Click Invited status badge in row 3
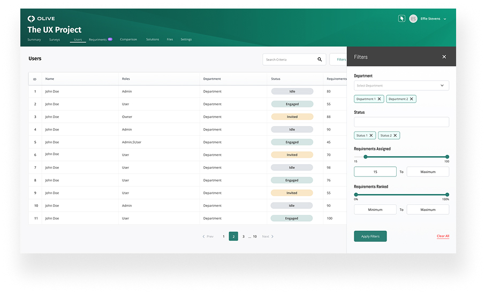Image resolution: width=485 pixels, height=294 pixels. point(292,117)
